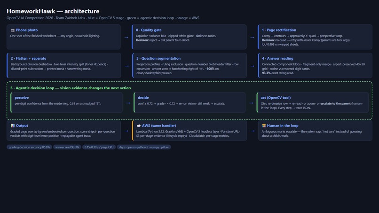
Task: Click 'dilated-print subtraction → printed mask' line
Action: tap(51, 69)
